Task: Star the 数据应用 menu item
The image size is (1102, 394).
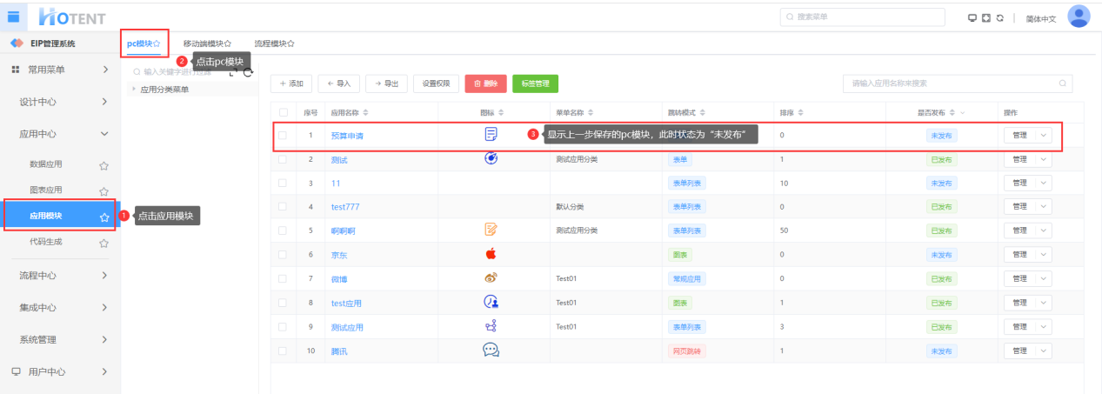Action: click(104, 164)
